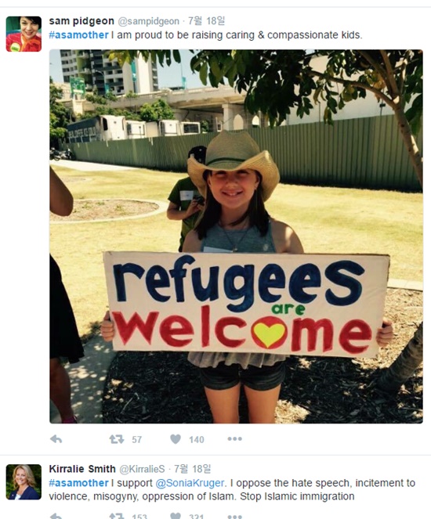Open the @SoniaKruger mention link
This screenshot has height=519, width=431.
click(190, 483)
